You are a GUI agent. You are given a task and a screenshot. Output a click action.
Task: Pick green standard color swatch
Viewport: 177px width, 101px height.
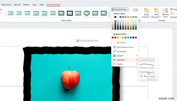(125, 38)
